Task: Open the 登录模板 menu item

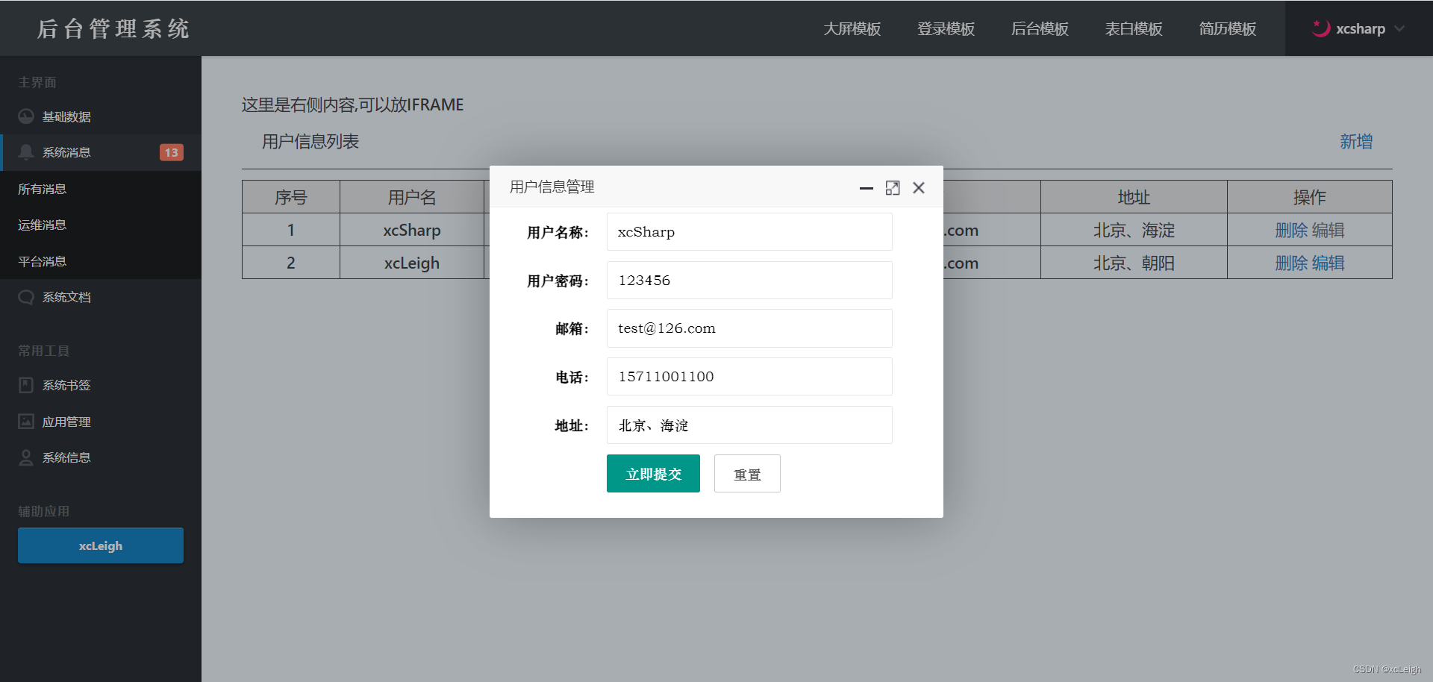Action: (946, 28)
